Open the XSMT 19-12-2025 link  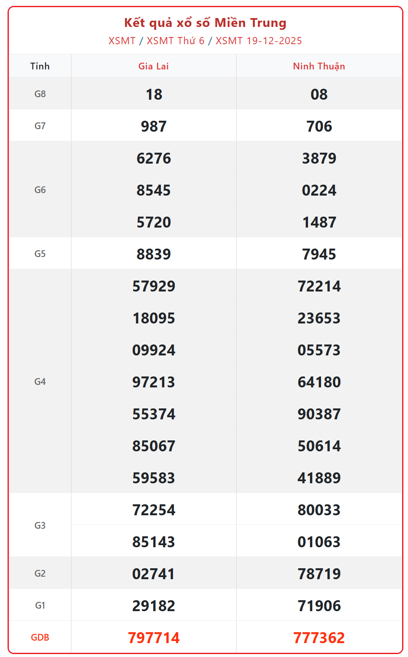click(258, 41)
